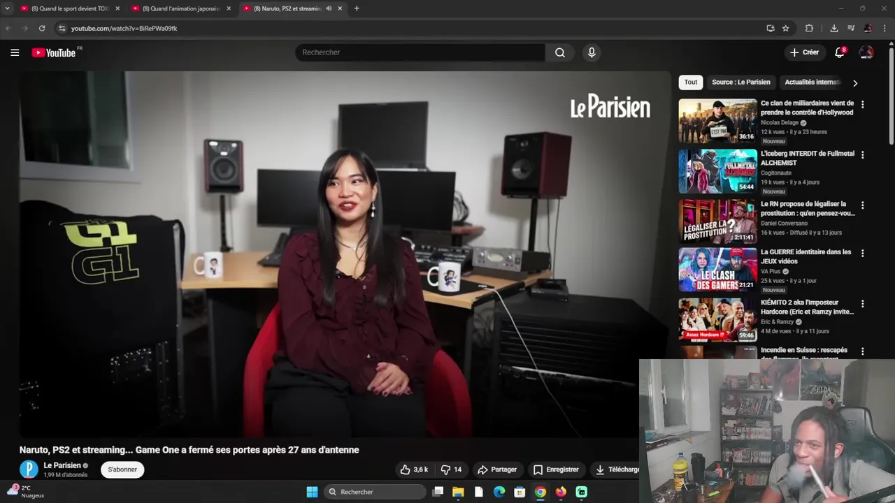Go back with browser arrow

click(x=8, y=28)
